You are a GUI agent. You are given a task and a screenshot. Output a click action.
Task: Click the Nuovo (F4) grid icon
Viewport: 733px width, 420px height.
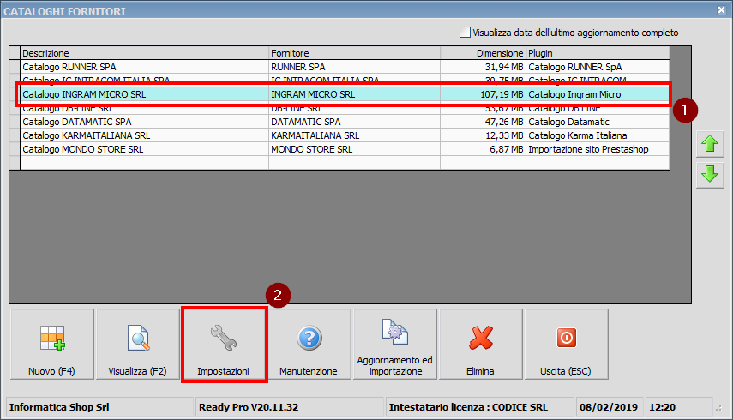[52, 339]
